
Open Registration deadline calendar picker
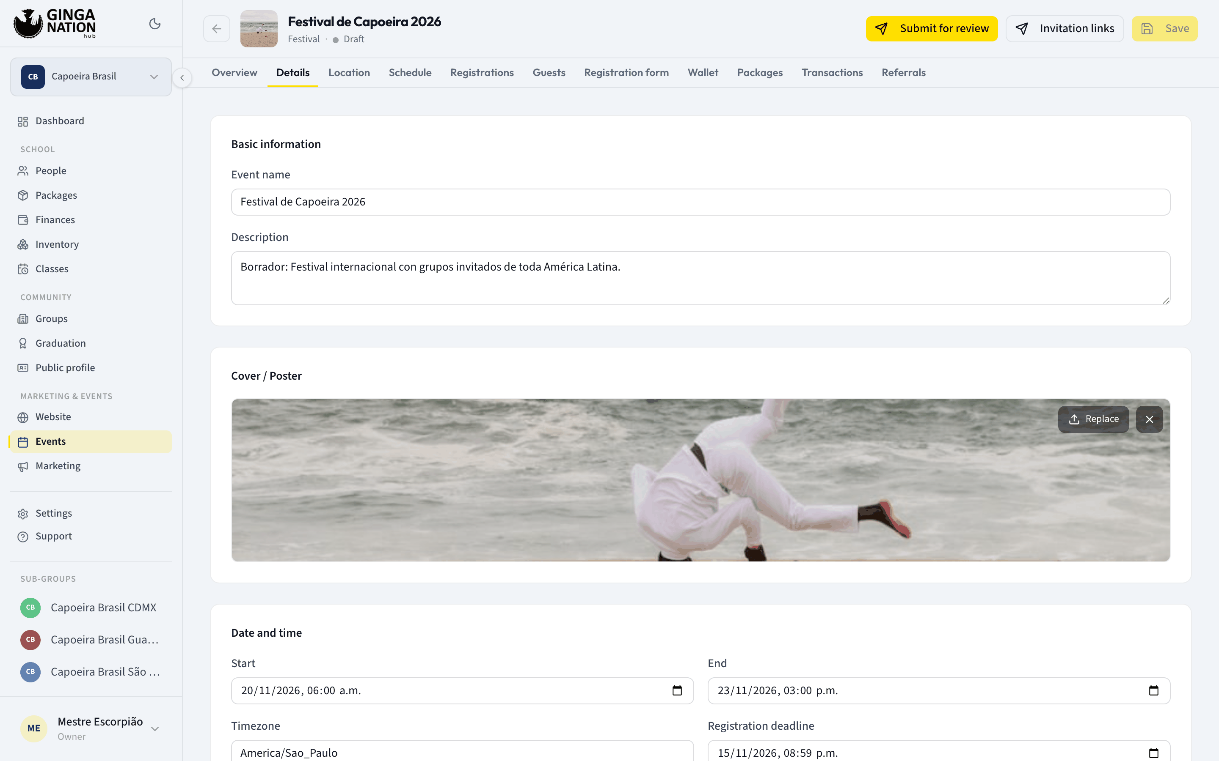(x=1153, y=753)
